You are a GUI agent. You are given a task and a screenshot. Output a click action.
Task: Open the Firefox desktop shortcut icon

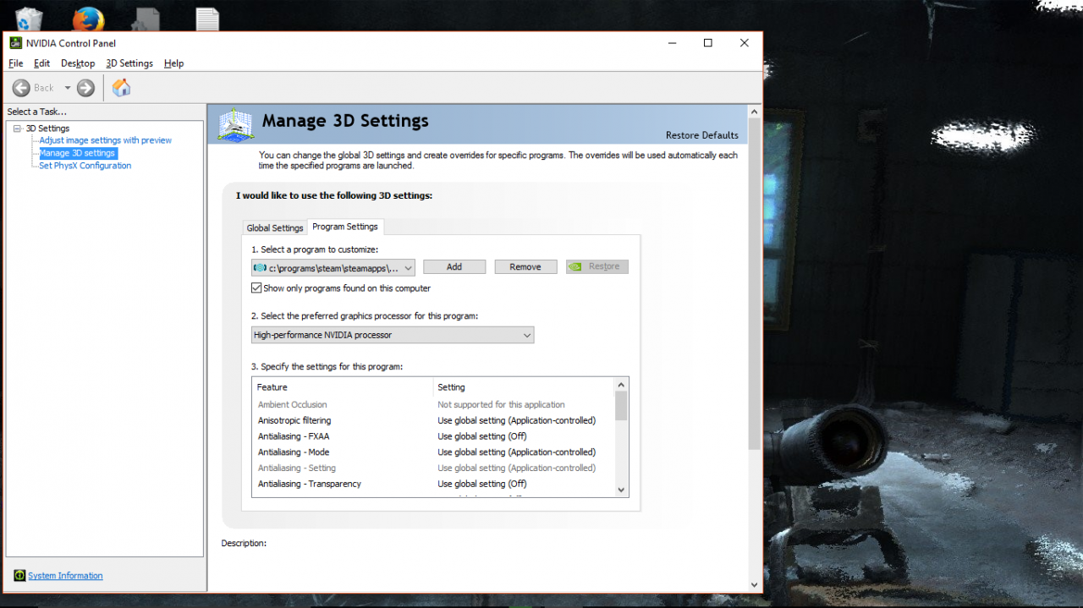pyautogui.click(x=88, y=19)
